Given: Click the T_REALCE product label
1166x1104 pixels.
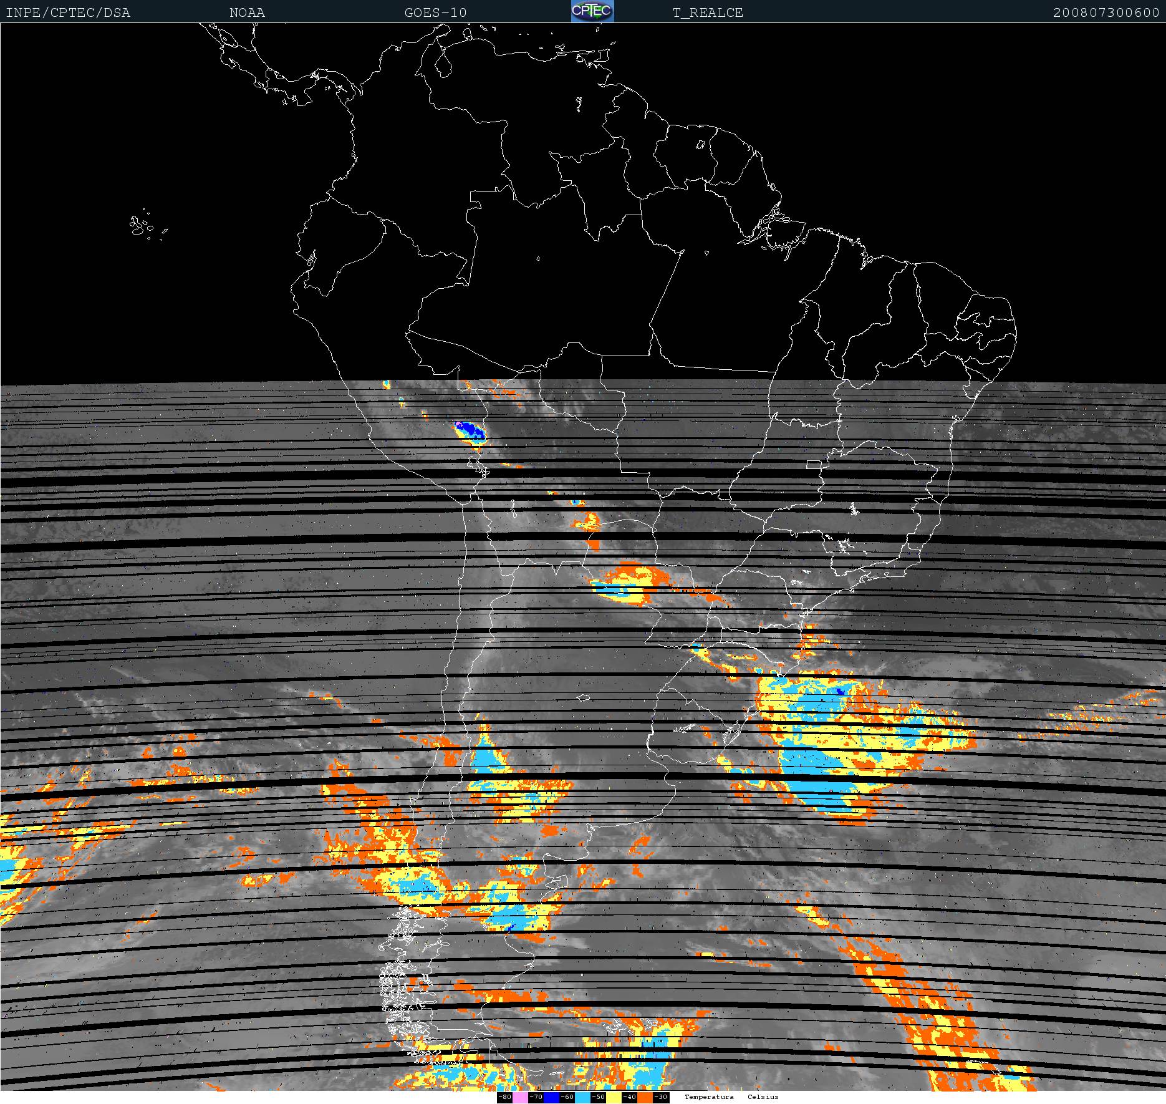Looking at the screenshot, I should 708,12.
